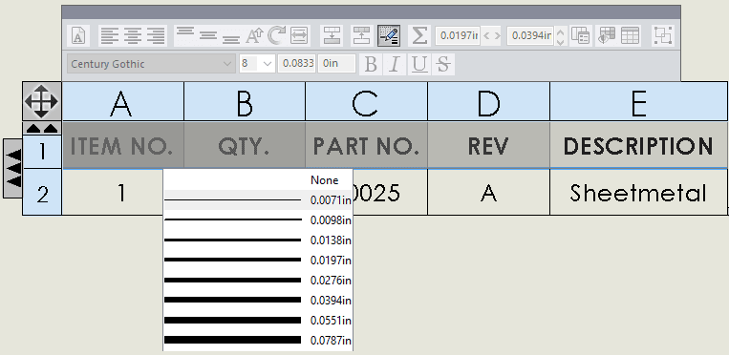Open the Equation sigma tool
This screenshot has width=729, height=355.
pyautogui.click(x=419, y=35)
